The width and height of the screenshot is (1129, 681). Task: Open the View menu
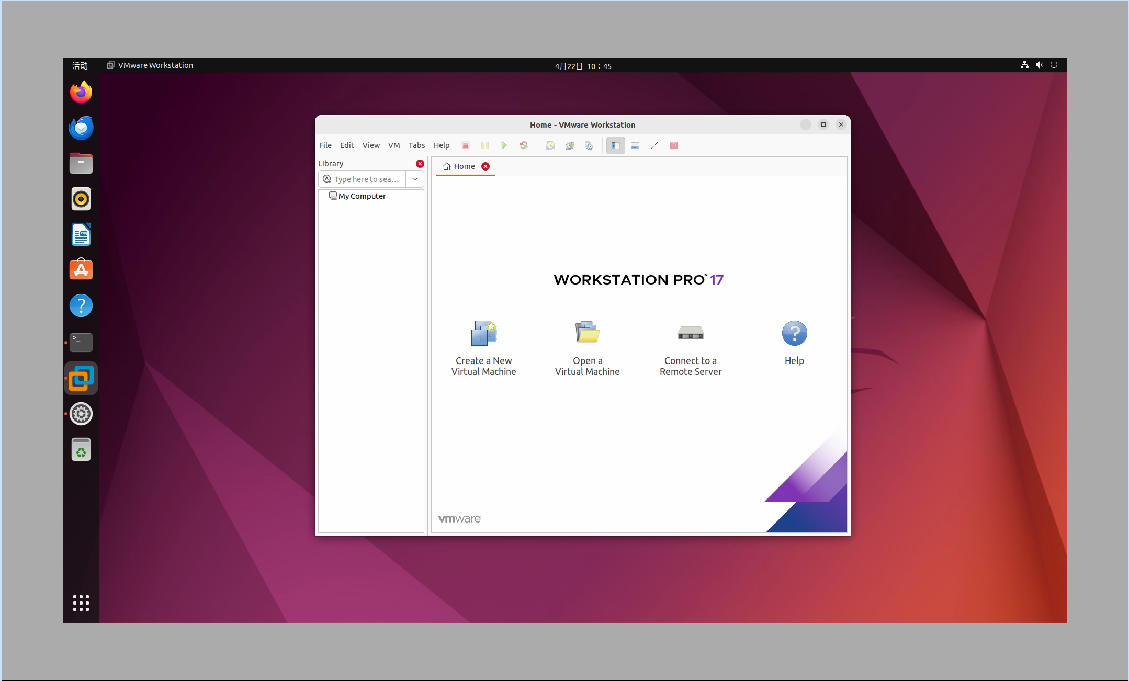tap(371, 145)
